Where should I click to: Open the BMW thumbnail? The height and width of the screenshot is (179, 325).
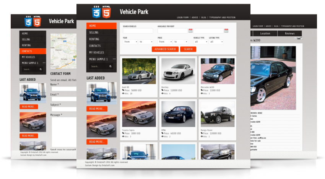pos(178,114)
